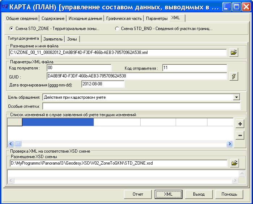Click the 'Дата формирования' date field
Screen dimensions: 253x204
[x=103, y=84]
